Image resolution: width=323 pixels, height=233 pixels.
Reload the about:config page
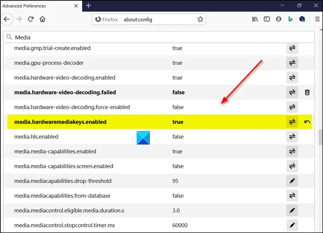point(31,19)
